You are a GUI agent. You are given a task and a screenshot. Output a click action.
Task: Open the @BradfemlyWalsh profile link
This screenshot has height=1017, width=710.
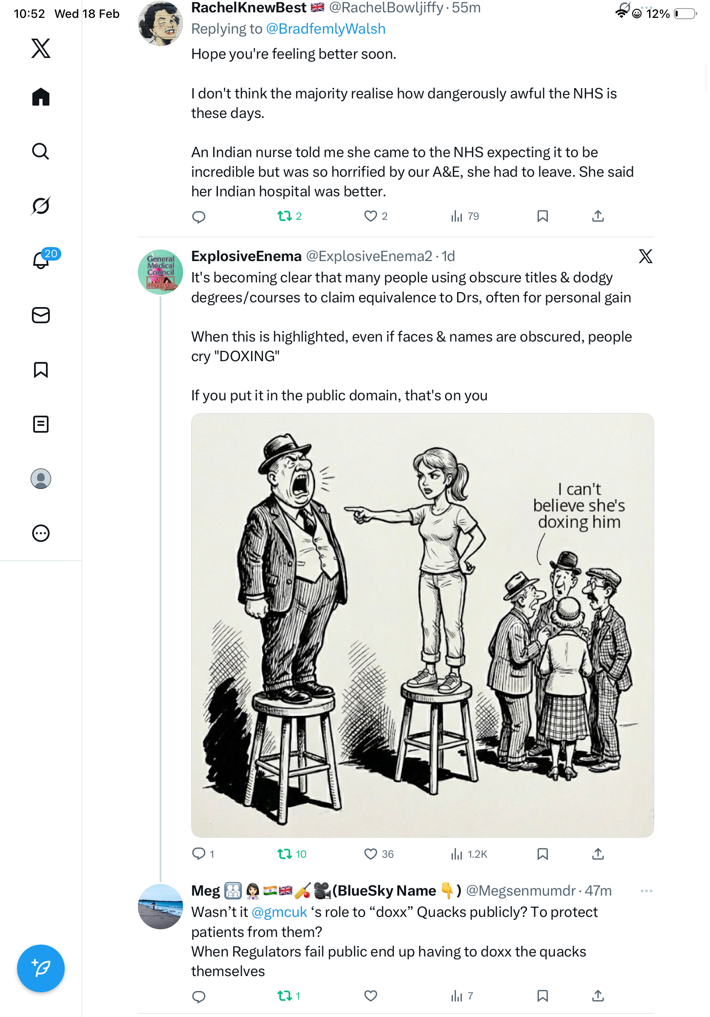[x=325, y=29]
